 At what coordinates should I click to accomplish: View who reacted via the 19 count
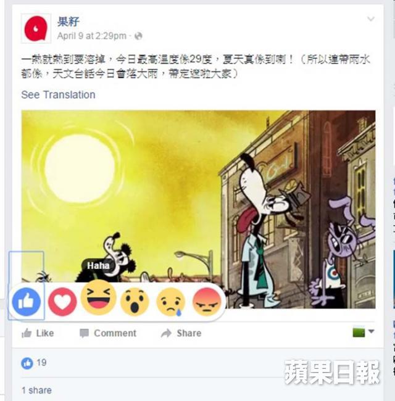click(x=41, y=363)
